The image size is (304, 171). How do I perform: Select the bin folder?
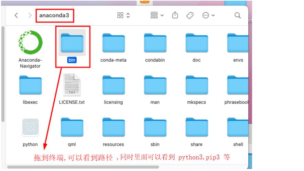pyautogui.click(x=72, y=43)
